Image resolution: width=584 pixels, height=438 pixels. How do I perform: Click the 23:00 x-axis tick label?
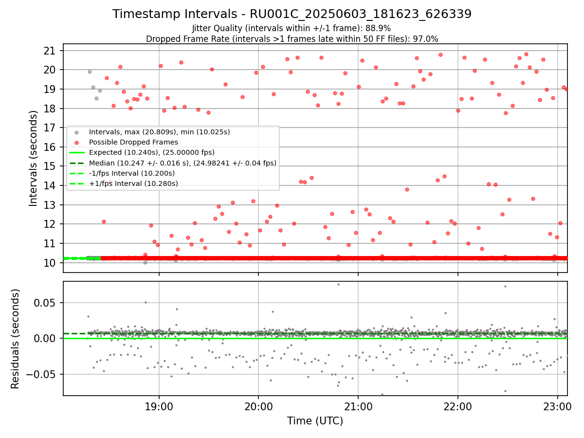[x=558, y=405]
